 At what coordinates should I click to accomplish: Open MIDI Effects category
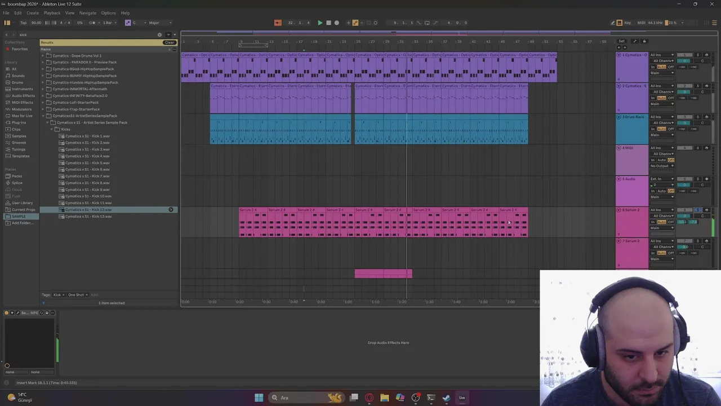(x=22, y=103)
